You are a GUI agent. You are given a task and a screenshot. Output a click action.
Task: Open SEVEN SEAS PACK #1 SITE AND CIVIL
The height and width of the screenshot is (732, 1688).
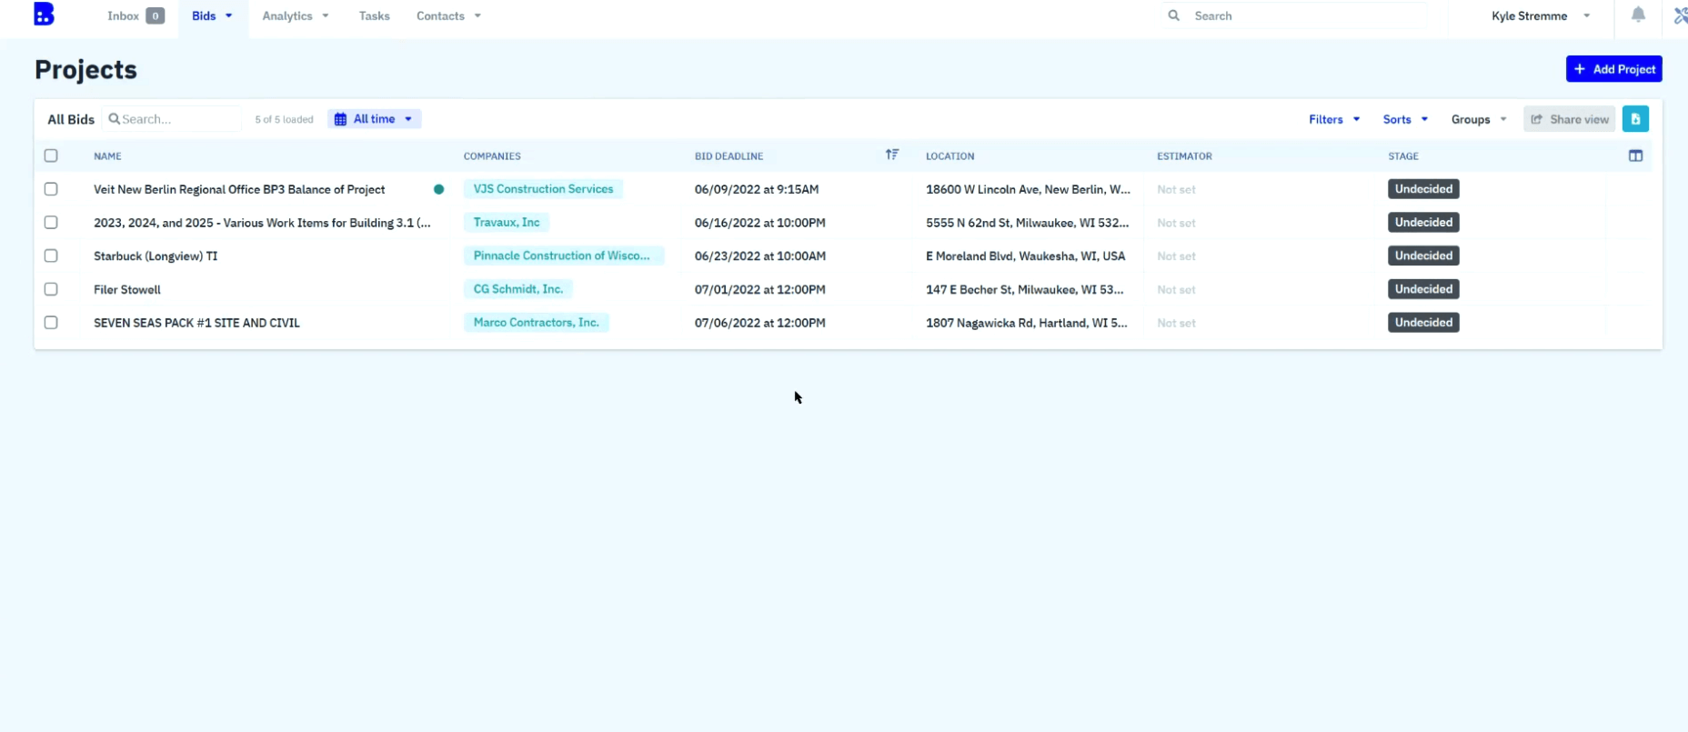point(196,322)
